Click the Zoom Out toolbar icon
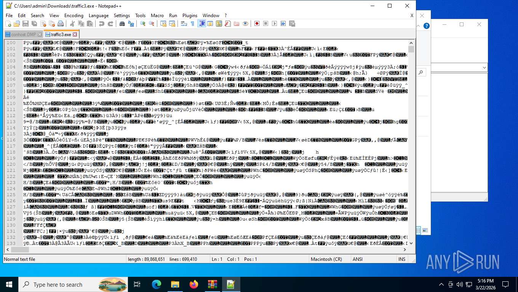518x292 pixels. tap(151, 24)
